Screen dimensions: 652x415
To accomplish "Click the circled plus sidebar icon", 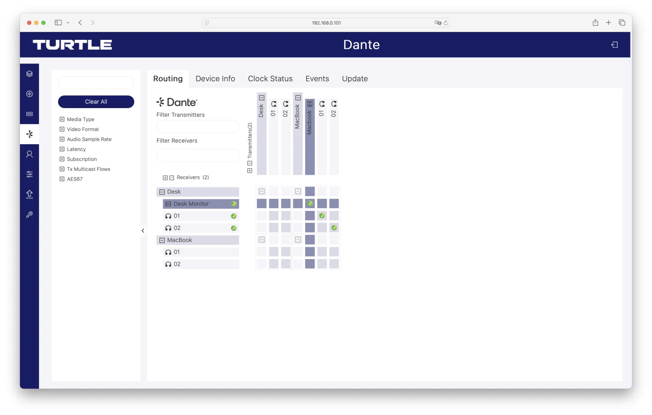I will pyautogui.click(x=29, y=94).
